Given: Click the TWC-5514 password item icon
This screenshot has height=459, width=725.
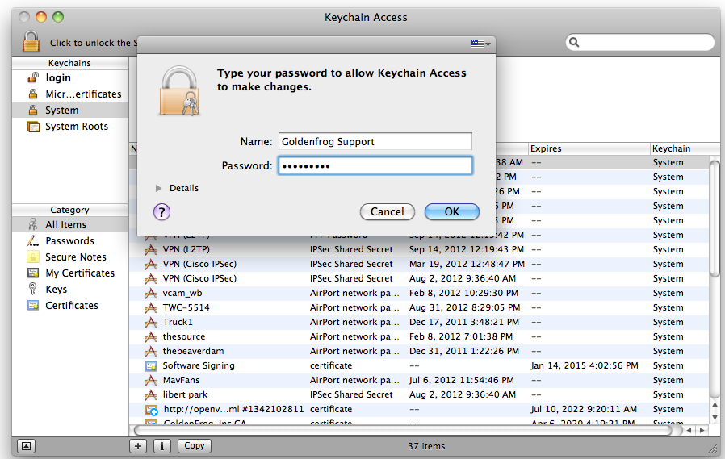Looking at the screenshot, I should [x=151, y=307].
